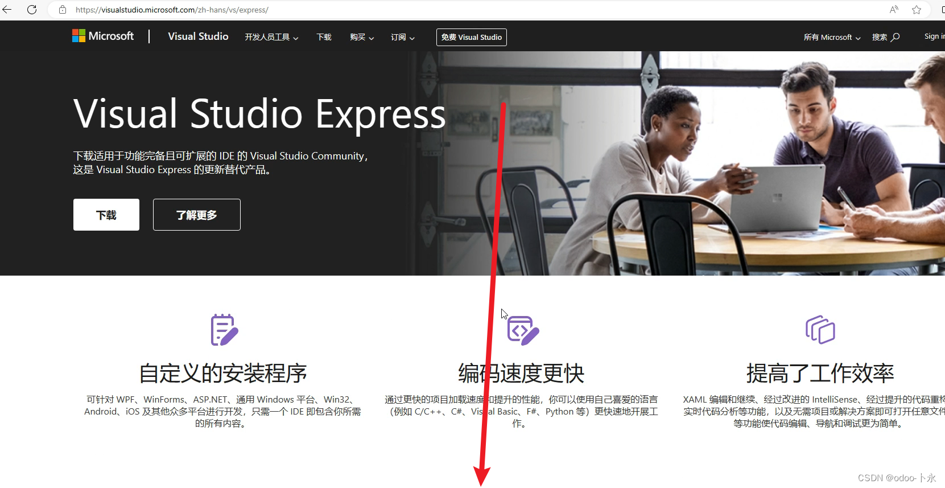Click the 编码速度更快 heading
This screenshot has height=488, width=945.
point(521,374)
